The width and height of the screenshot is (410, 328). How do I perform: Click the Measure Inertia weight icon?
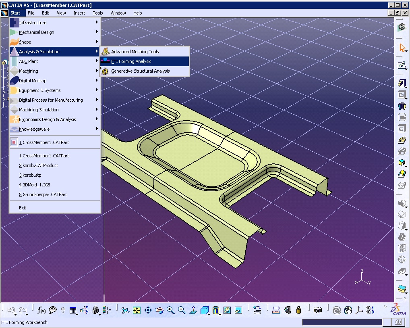(x=298, y=310)
